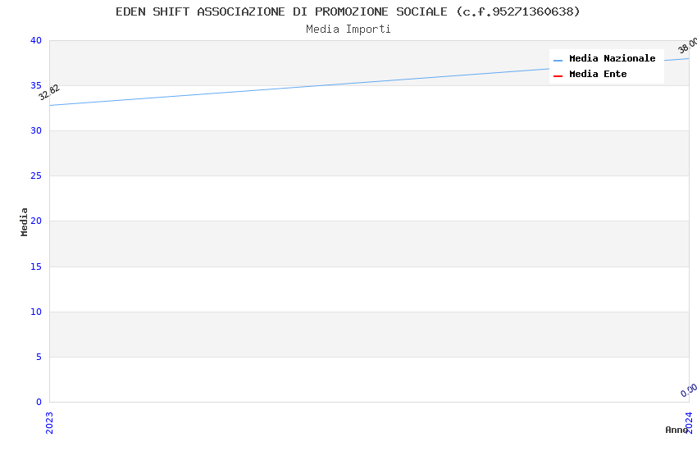Toggle the Media Nazionale legend label
Viewport: 697px width, 451px height.
pos(612,58)
